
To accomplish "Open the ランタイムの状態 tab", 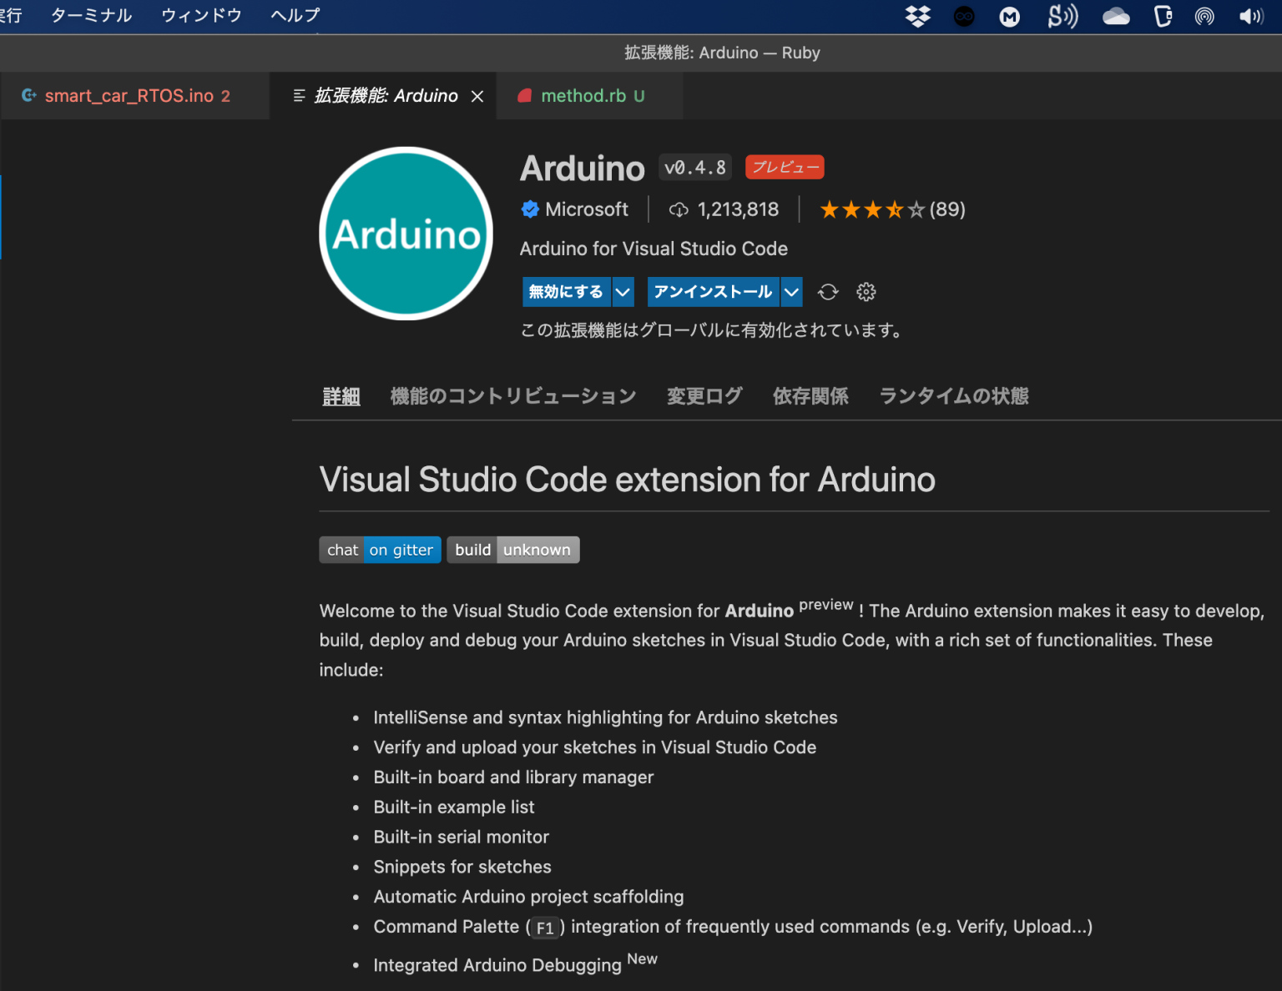I will (x=954, y=396).
